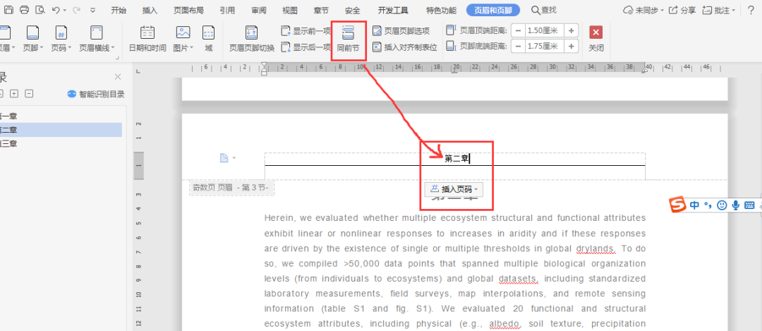The image size is (762, 331).
Task: Open the 页眉横线 header line dropdown
Action: tap(97, 38)
